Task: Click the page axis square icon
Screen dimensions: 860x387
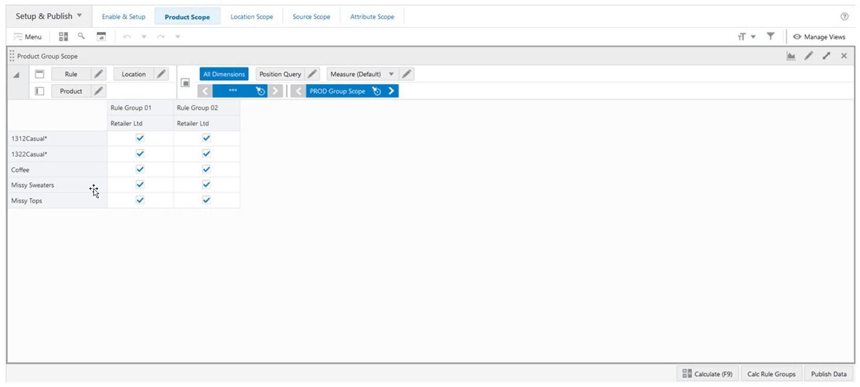Action: (185, 83)
